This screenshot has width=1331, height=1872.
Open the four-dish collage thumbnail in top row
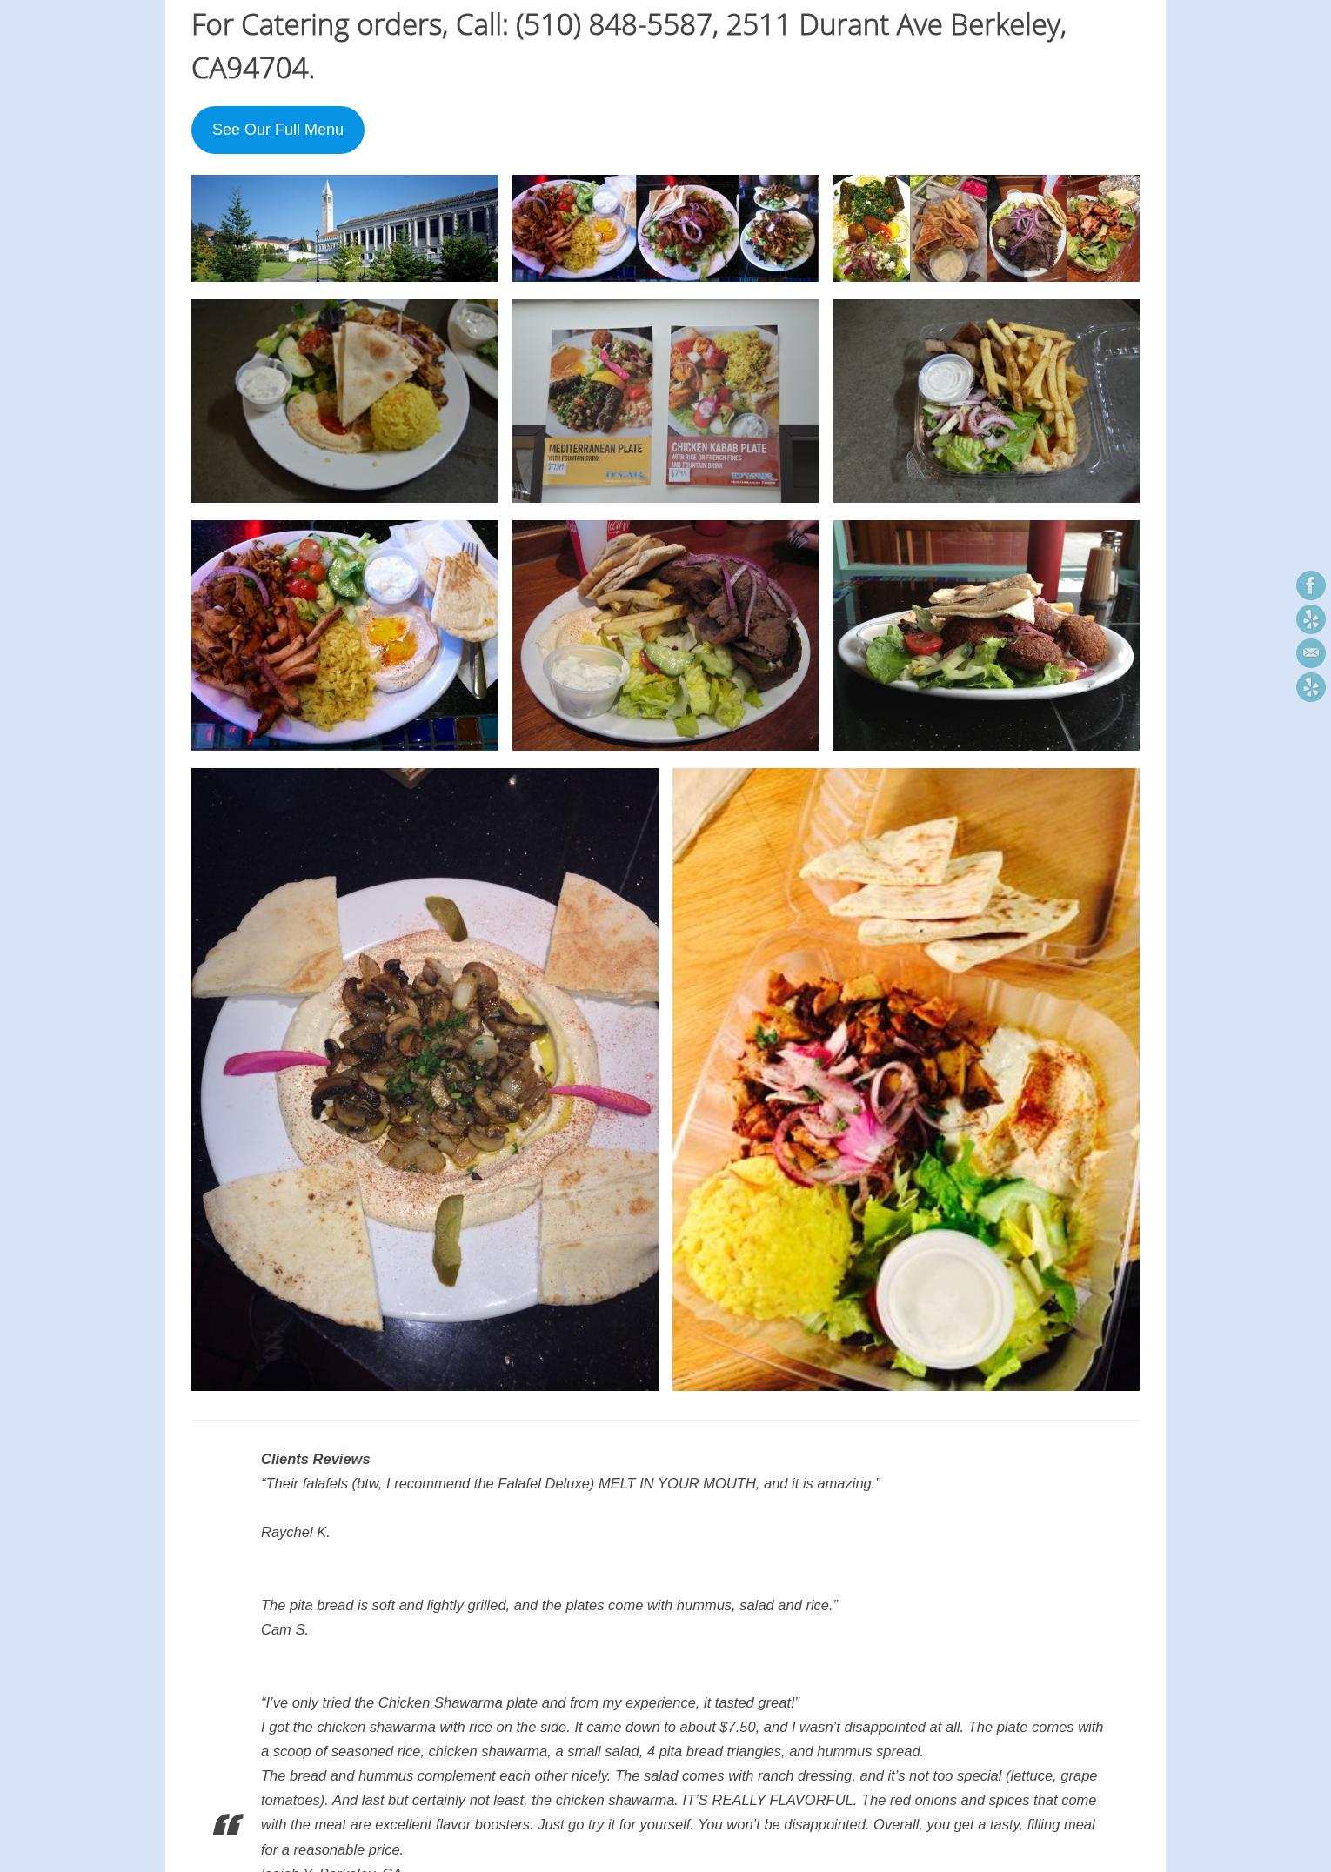tap(986, 228)
